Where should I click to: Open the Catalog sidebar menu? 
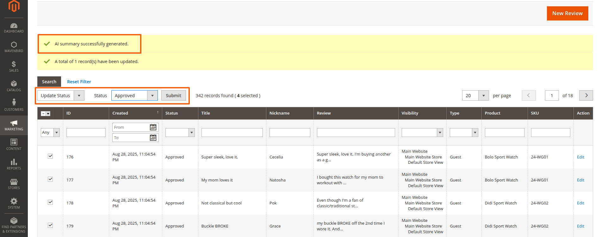pos(14,86)
